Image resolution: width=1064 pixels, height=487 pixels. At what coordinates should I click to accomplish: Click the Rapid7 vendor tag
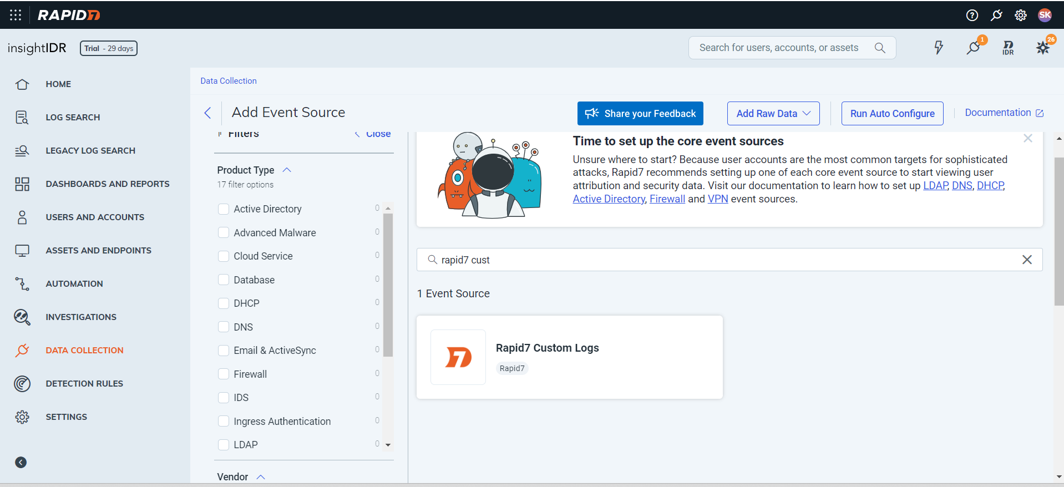coord(512,368)
